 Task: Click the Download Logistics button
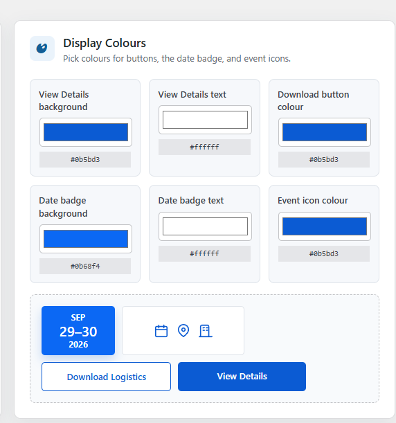[x=107, y=377]
